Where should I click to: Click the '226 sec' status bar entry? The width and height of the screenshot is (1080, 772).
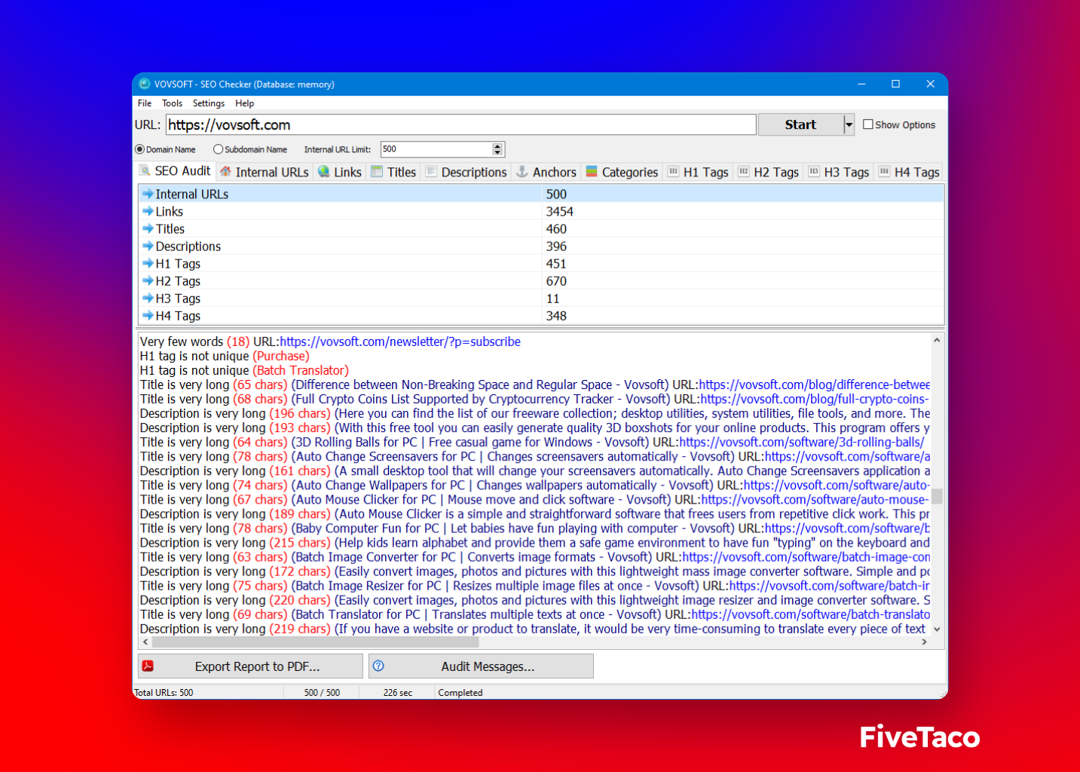(398, 692)
